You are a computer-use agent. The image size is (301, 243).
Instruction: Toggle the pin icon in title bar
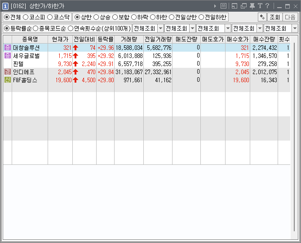click(x=252, y=6)
